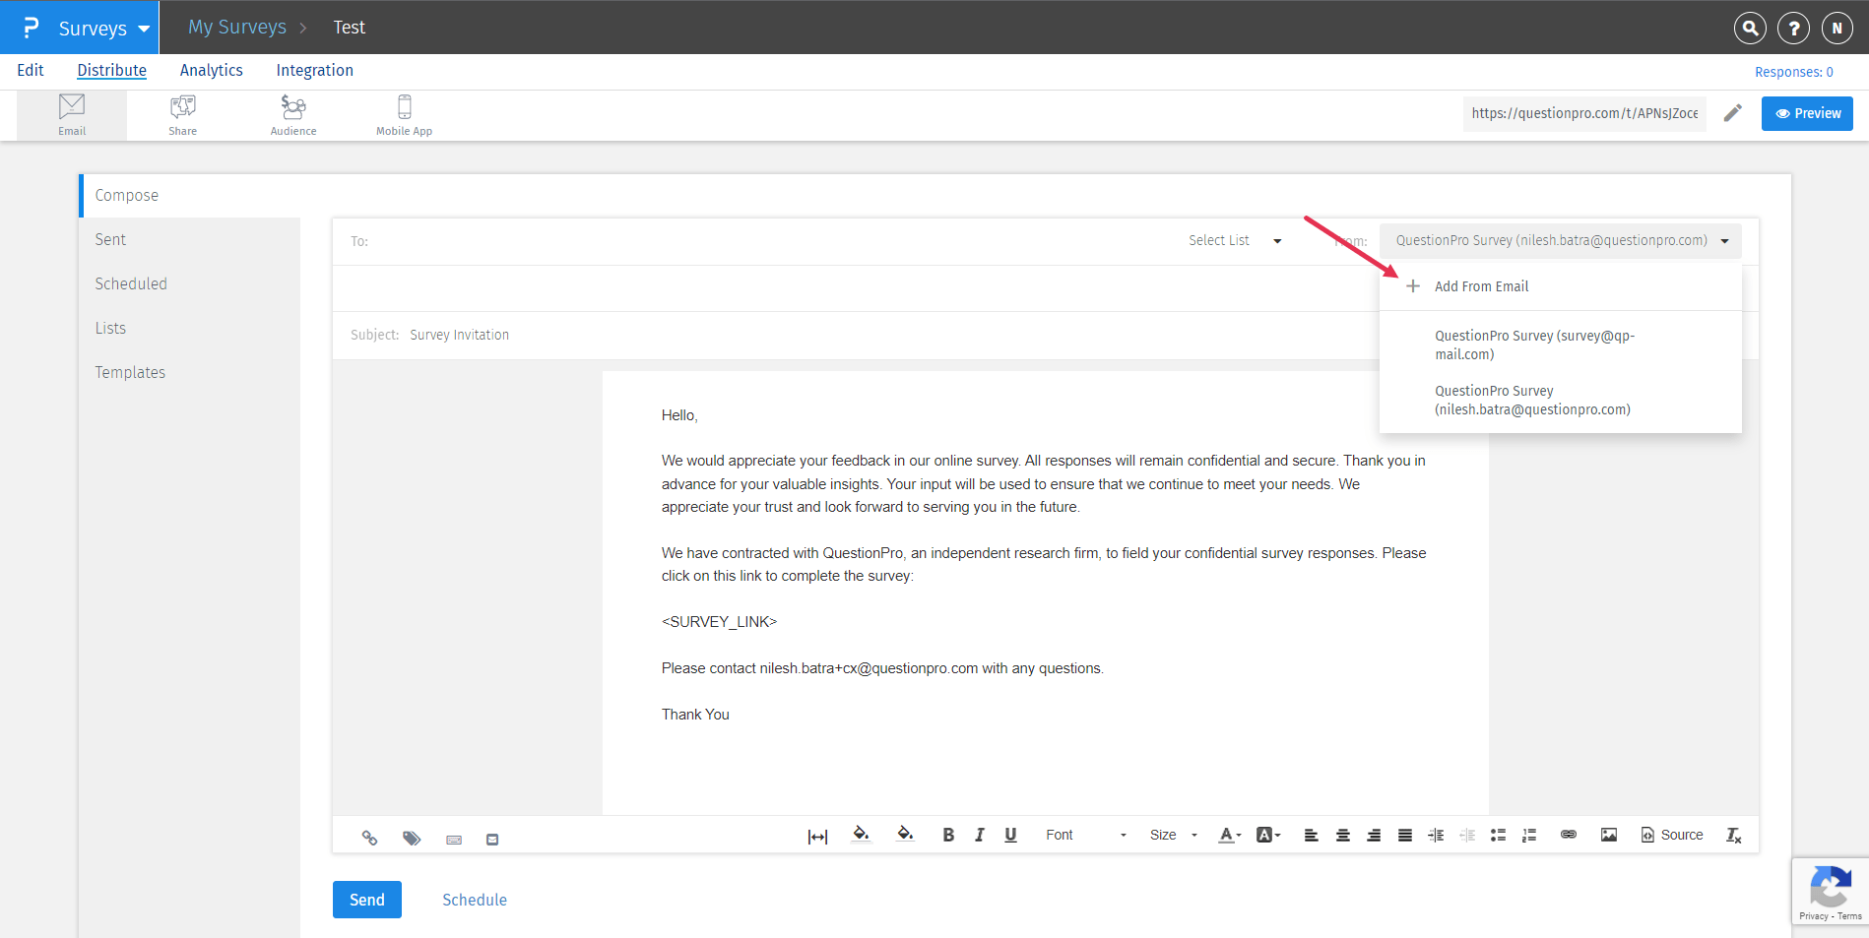Click the reCAPTCHA Privacy link
Screen dimensions: 1869x938
[1813, 916]
